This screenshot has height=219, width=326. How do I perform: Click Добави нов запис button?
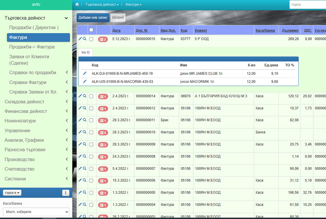click(x=93, y=18)
